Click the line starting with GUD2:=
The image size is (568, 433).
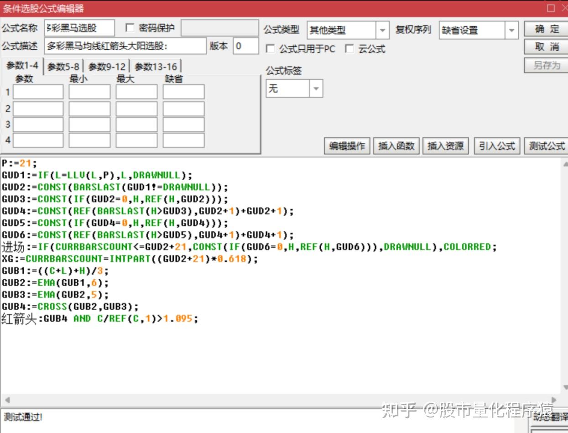(x=115, y=187)
